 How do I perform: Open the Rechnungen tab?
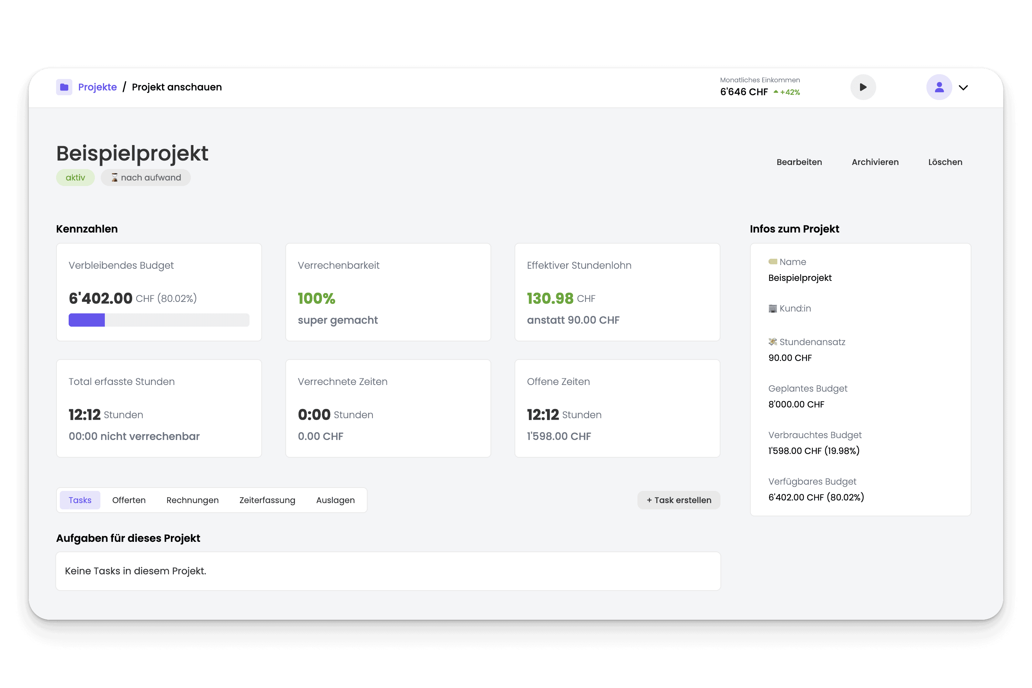(x=192, y=500)
